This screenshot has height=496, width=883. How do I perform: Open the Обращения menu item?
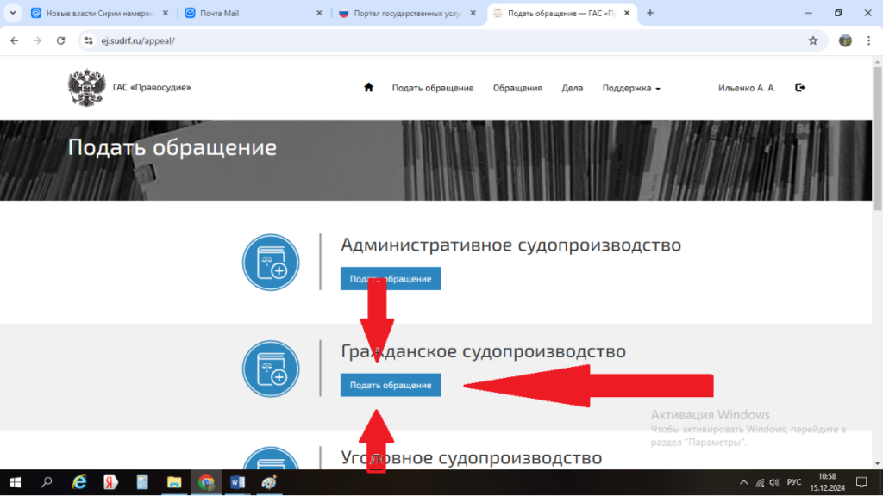pos(517,88)
